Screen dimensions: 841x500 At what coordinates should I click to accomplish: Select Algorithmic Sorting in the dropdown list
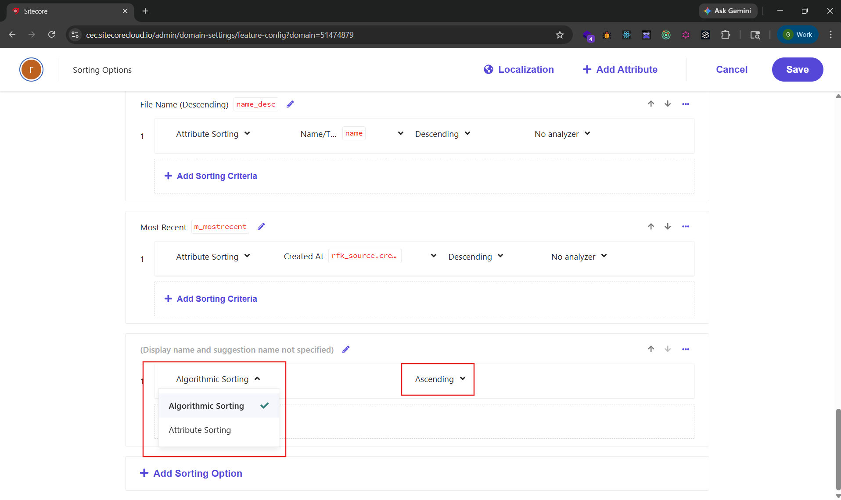pos(206,406)
